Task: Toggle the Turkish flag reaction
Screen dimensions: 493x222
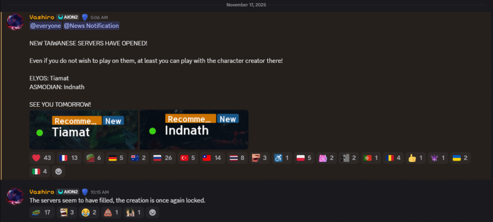Action: pyautogui.click(x=188, y=158)
